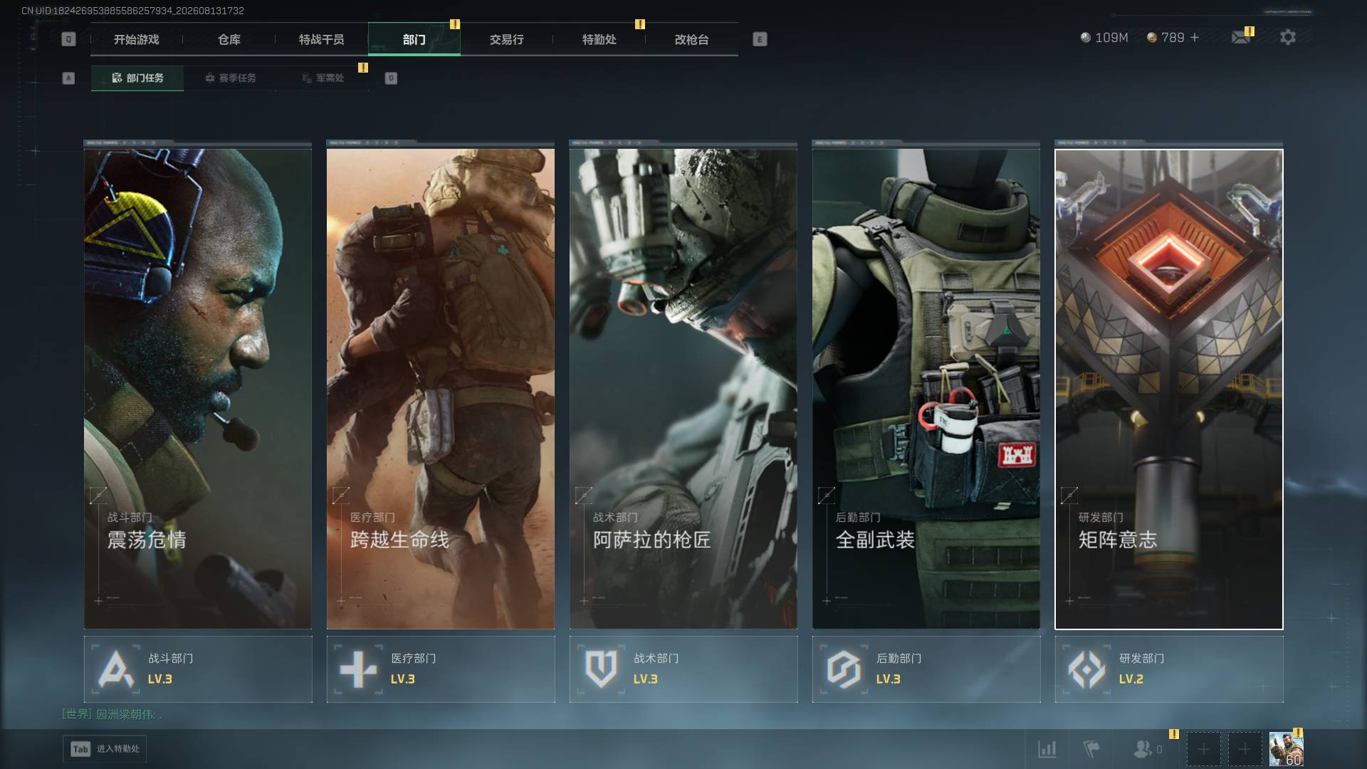The image size is (1367, 769).
Task: Click the second empty squad slot plus
Action: coord(1245,749)
